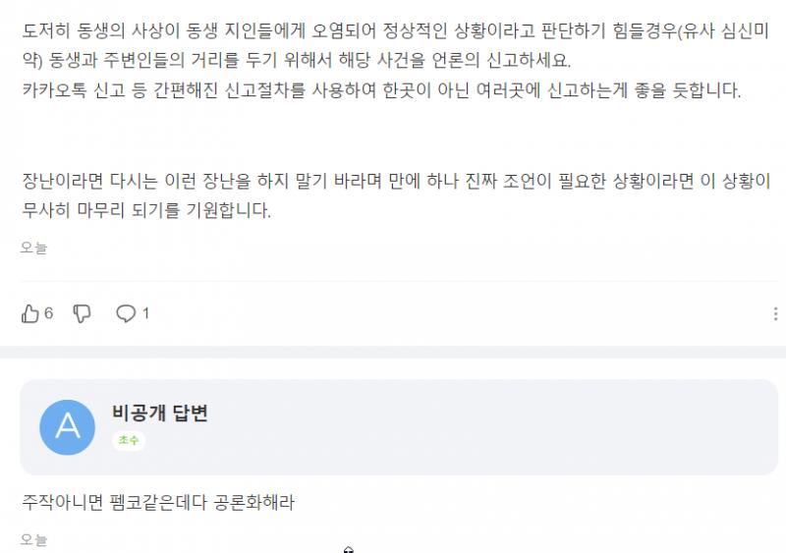Click the comment count number 1
Image resolution: width=786 pixels, height=553 pixels.
(x=146, y=314)
